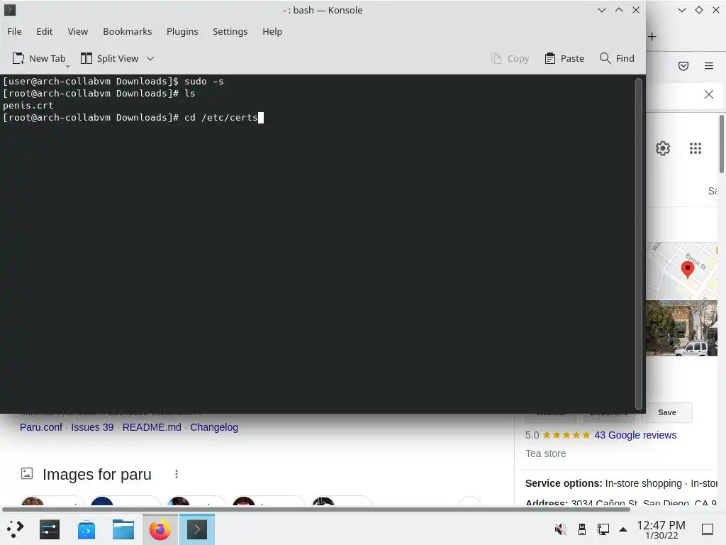The height and width of the screenshot is (545, 726).
Task: Click the Paste toolbar button
Action: pyautogui.click(x=565, y=58)
